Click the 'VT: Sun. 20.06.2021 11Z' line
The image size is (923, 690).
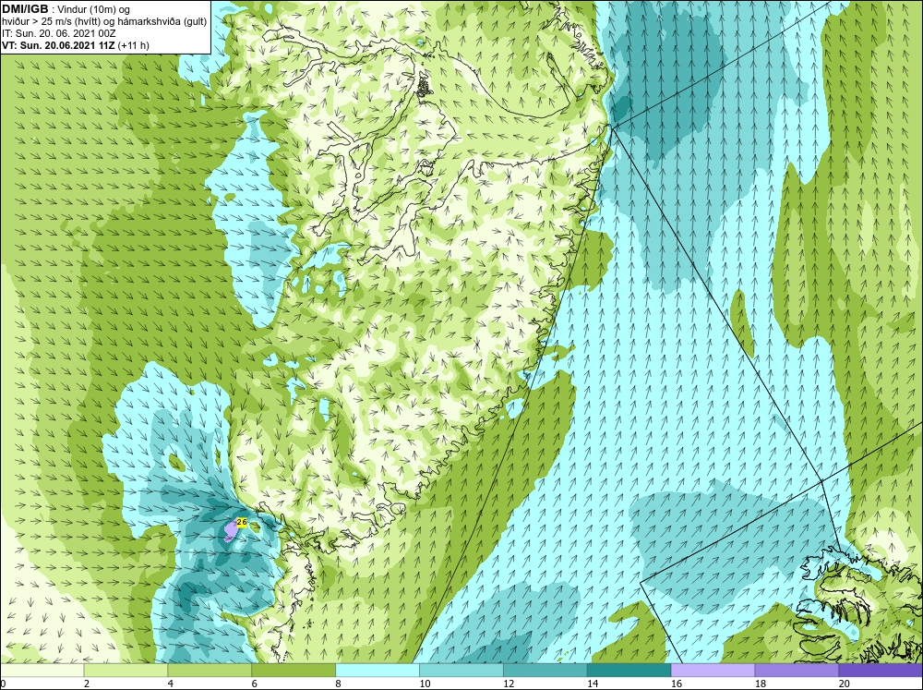tap(75, 44)
